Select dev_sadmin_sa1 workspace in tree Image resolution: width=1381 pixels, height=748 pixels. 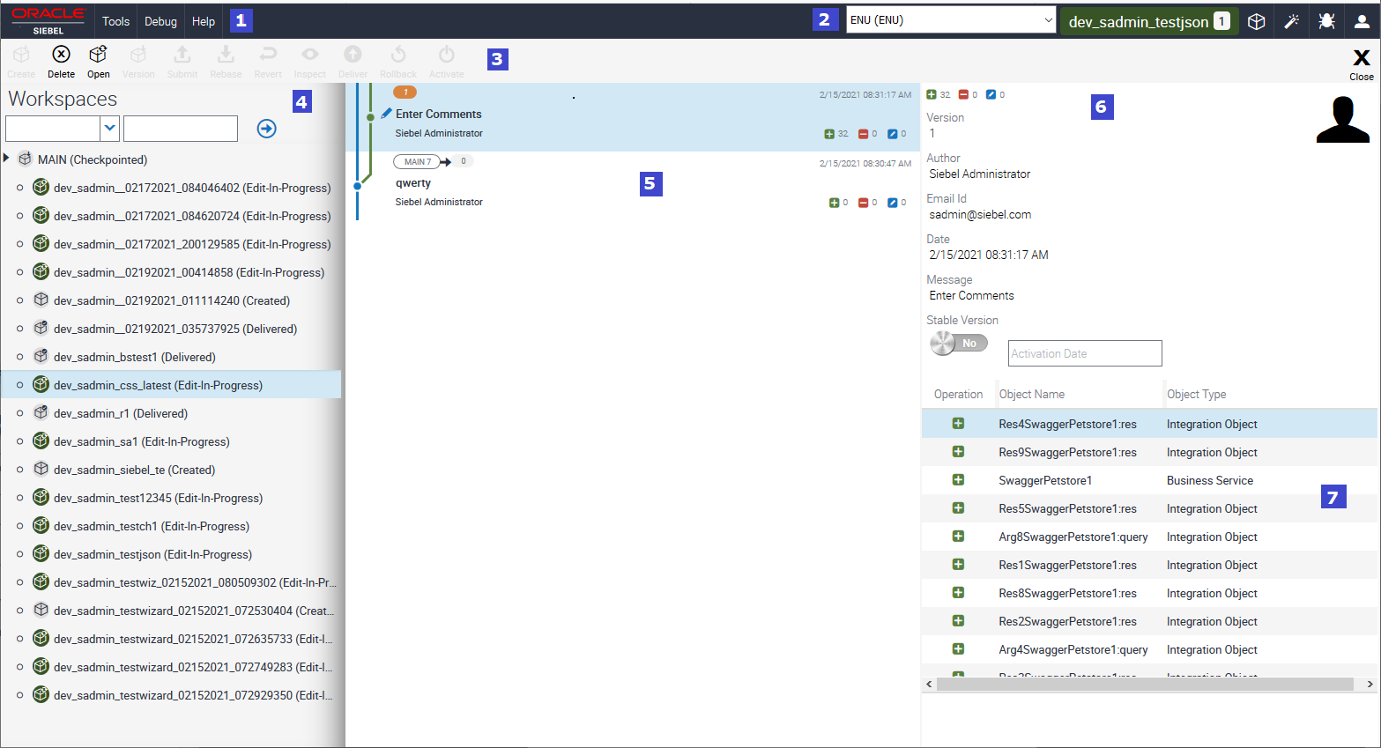(141, 441)
